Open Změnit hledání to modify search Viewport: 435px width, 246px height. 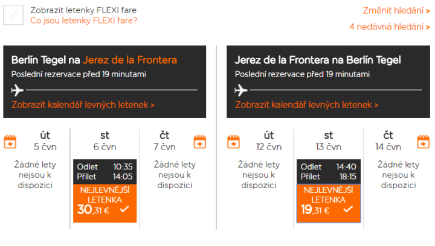tap(396, 10)
